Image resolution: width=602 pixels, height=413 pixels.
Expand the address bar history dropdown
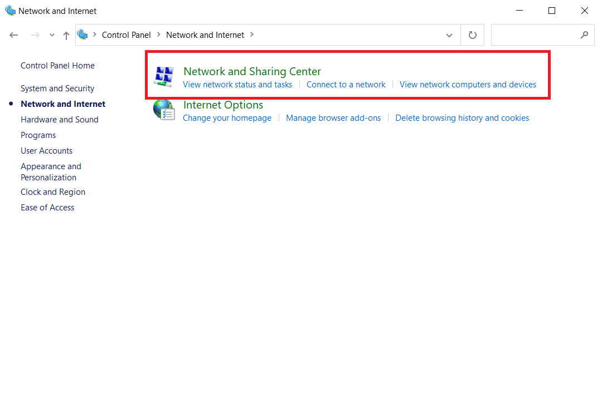click(x=449, y=35)
